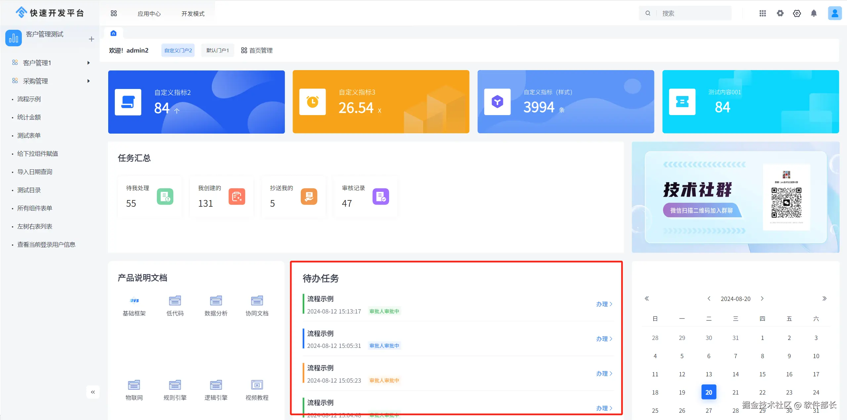Click the 待我处理 green task icon
Viewport: 847px width, 420px height.
point(165,196)
